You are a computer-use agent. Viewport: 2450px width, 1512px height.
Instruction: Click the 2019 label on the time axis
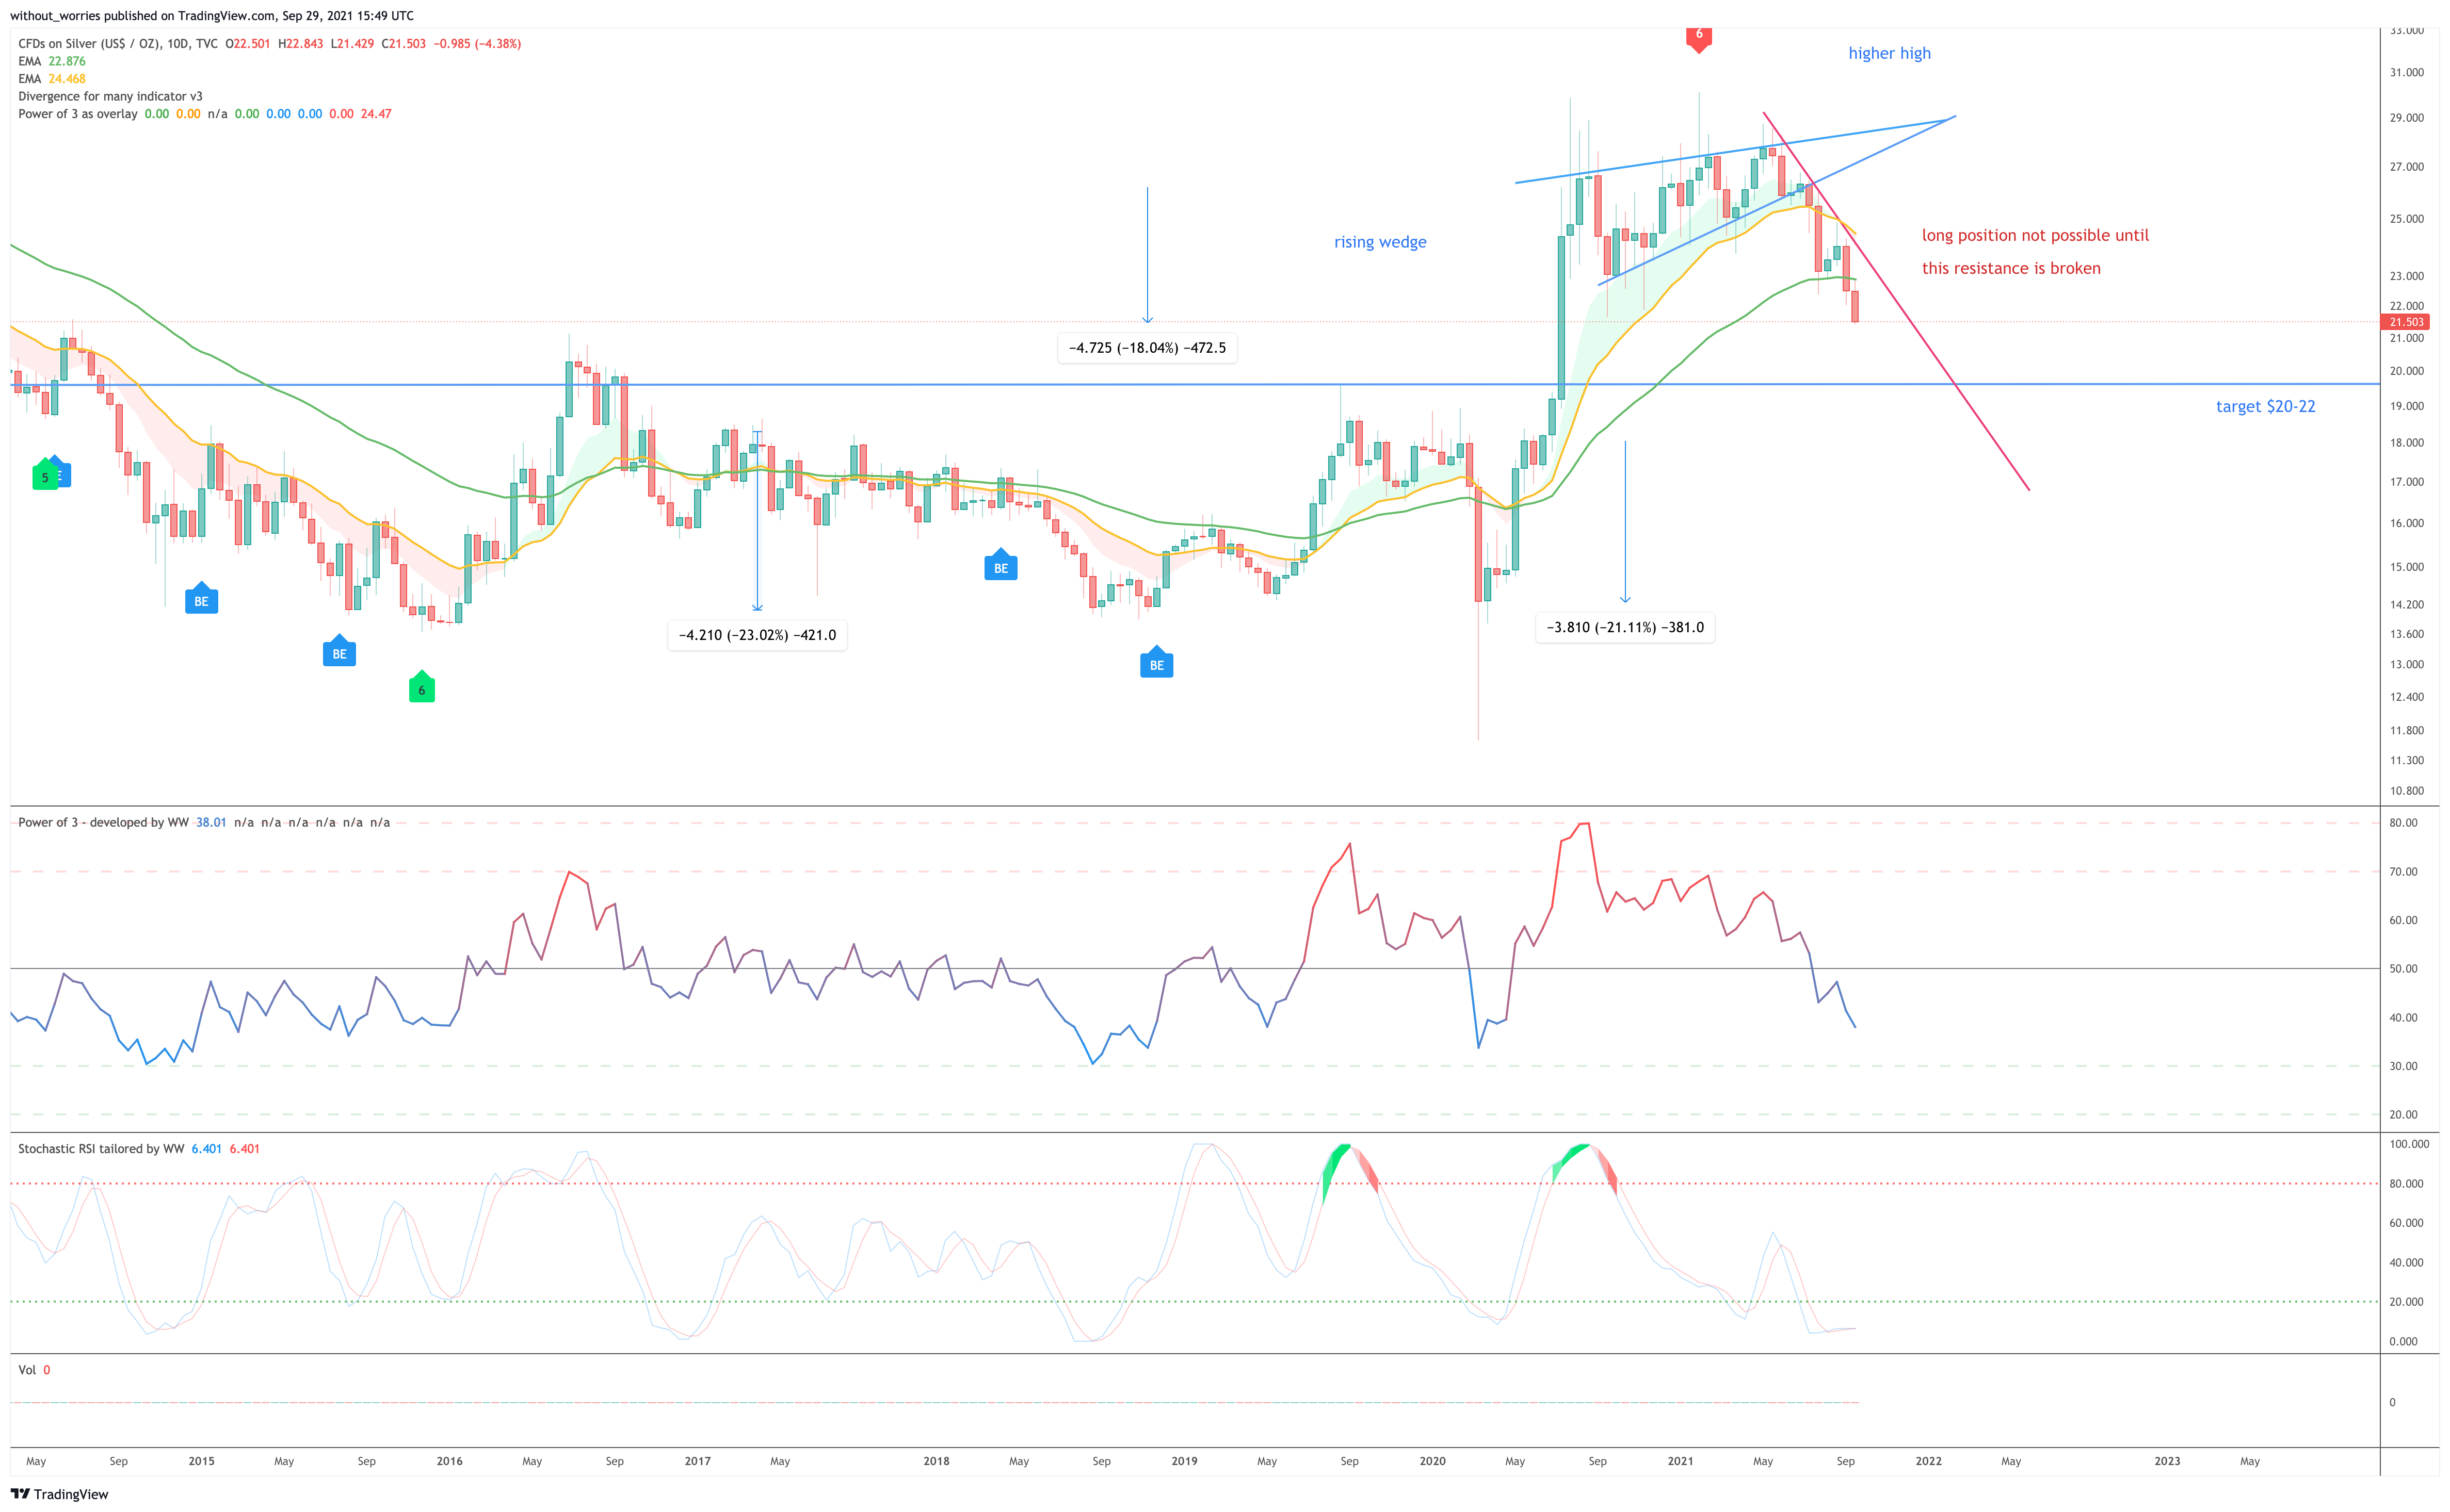pos(1184,1461)
